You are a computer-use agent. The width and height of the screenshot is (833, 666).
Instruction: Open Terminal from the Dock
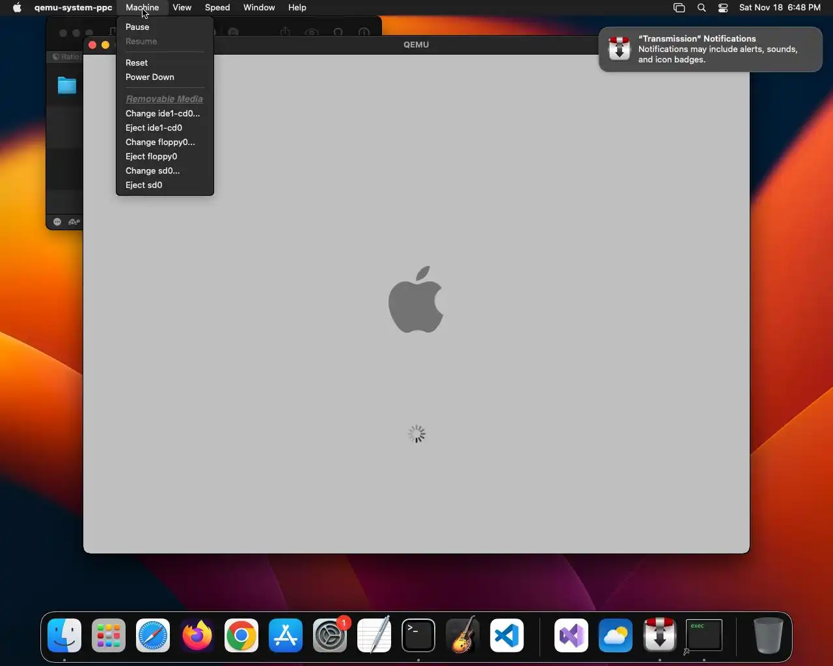coord(418,635)
